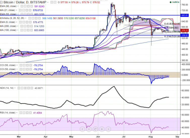Expand EMA (90, close) dropdown arrow
Viewport: 190px width, 138px height.
18,6
